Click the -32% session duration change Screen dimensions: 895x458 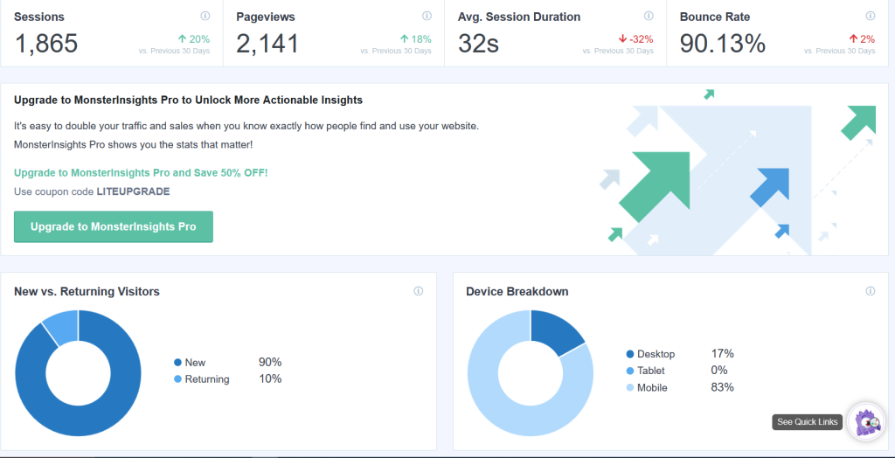click(x=635, y=39)
